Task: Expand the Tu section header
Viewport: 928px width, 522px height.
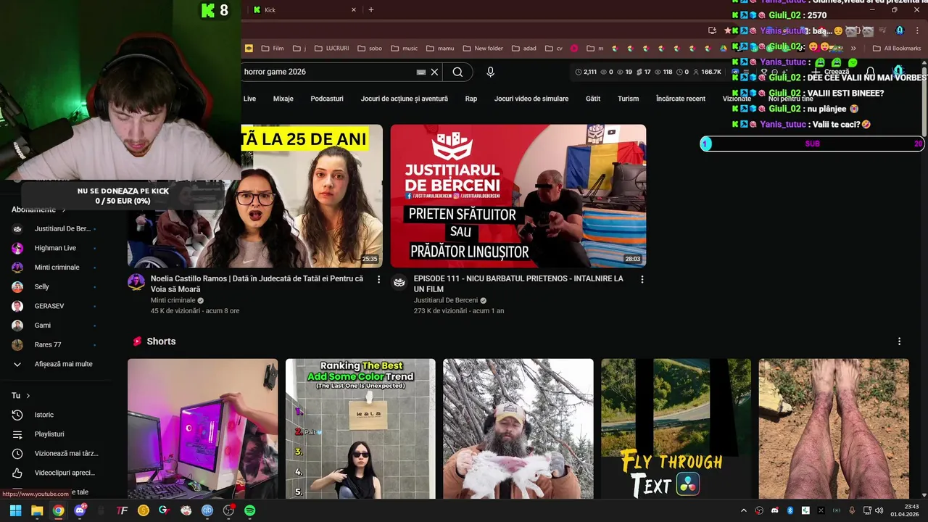Action: pos(20,396)
